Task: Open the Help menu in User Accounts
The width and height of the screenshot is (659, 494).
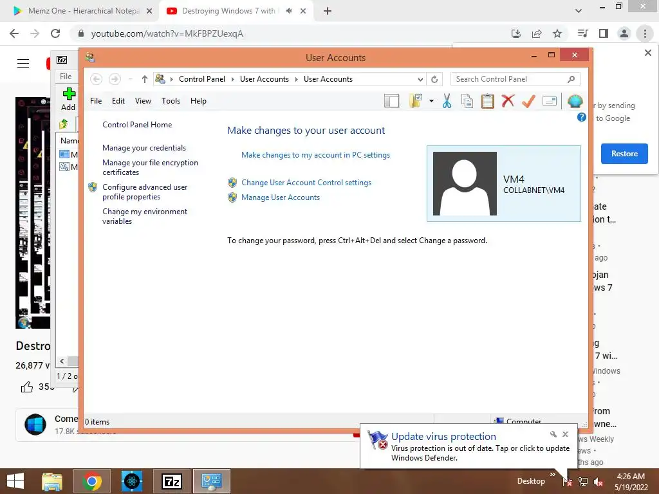Action: (x=198, y=101)
